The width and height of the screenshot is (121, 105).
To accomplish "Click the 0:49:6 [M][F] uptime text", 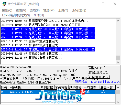I will [67, 71].
